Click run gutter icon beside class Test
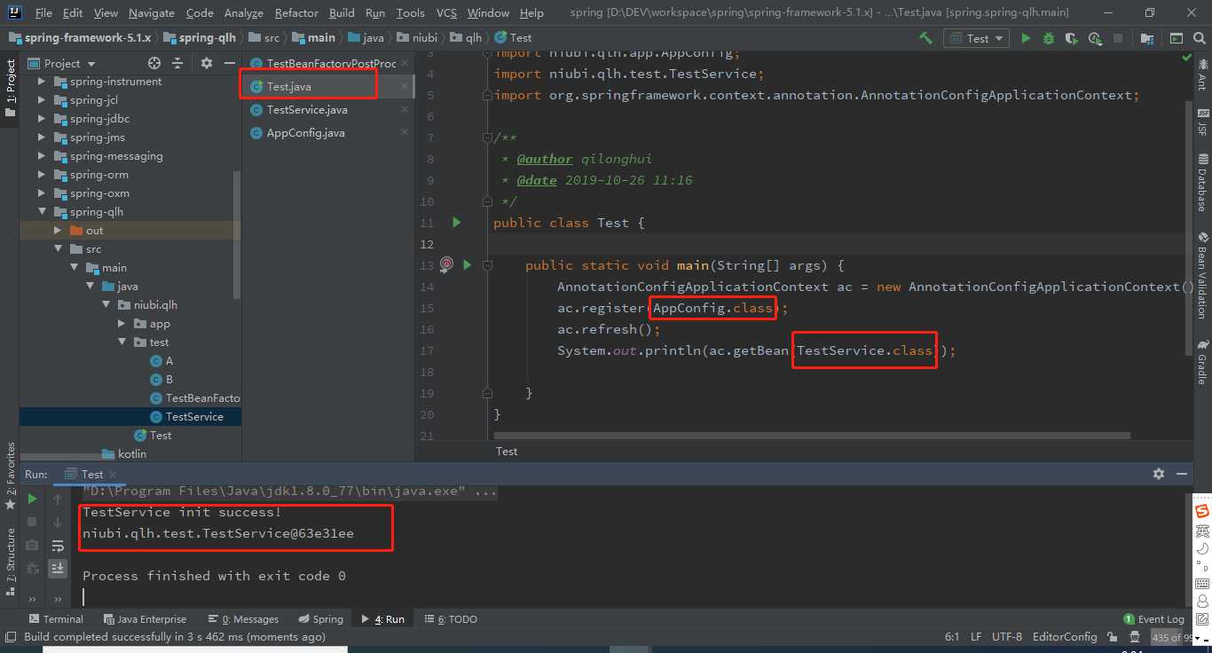The height and width of the screenshot is (653, 1212). click(457, 223)
